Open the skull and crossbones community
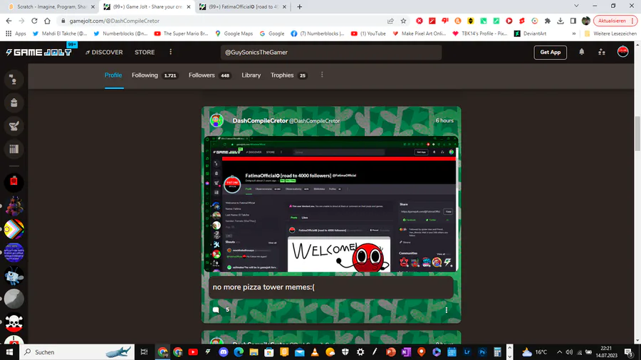Viewport: 641px width, 360px height. click(x=14, y=322)
